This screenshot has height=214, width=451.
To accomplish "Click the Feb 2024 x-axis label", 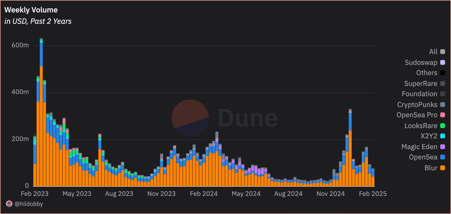I will click(204, 194).
